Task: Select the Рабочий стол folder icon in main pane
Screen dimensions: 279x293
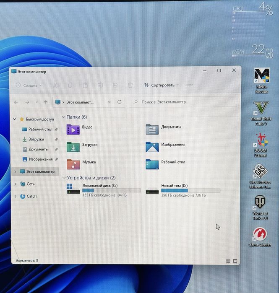Action: click(152, 164)
